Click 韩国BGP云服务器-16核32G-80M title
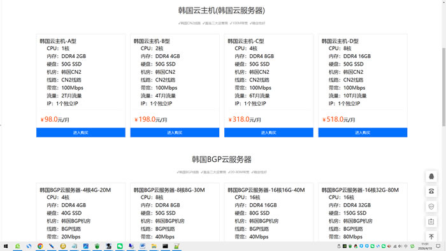Screen dimensions: 446x251 pyautogui.click(x=360, y=190)
